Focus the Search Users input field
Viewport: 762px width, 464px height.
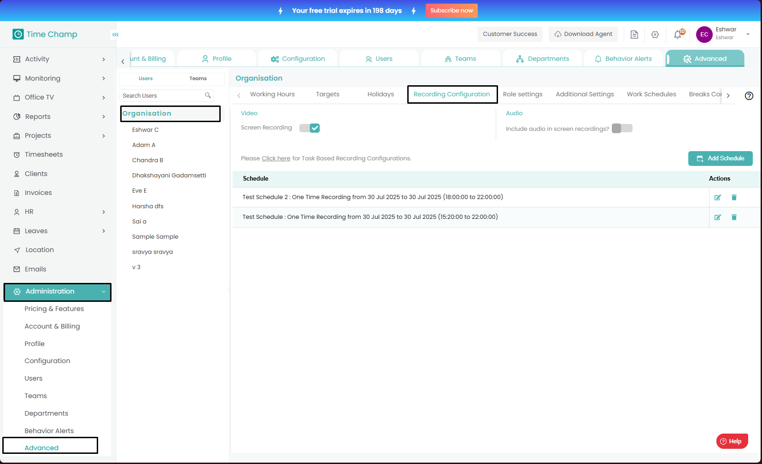point(161,96)
